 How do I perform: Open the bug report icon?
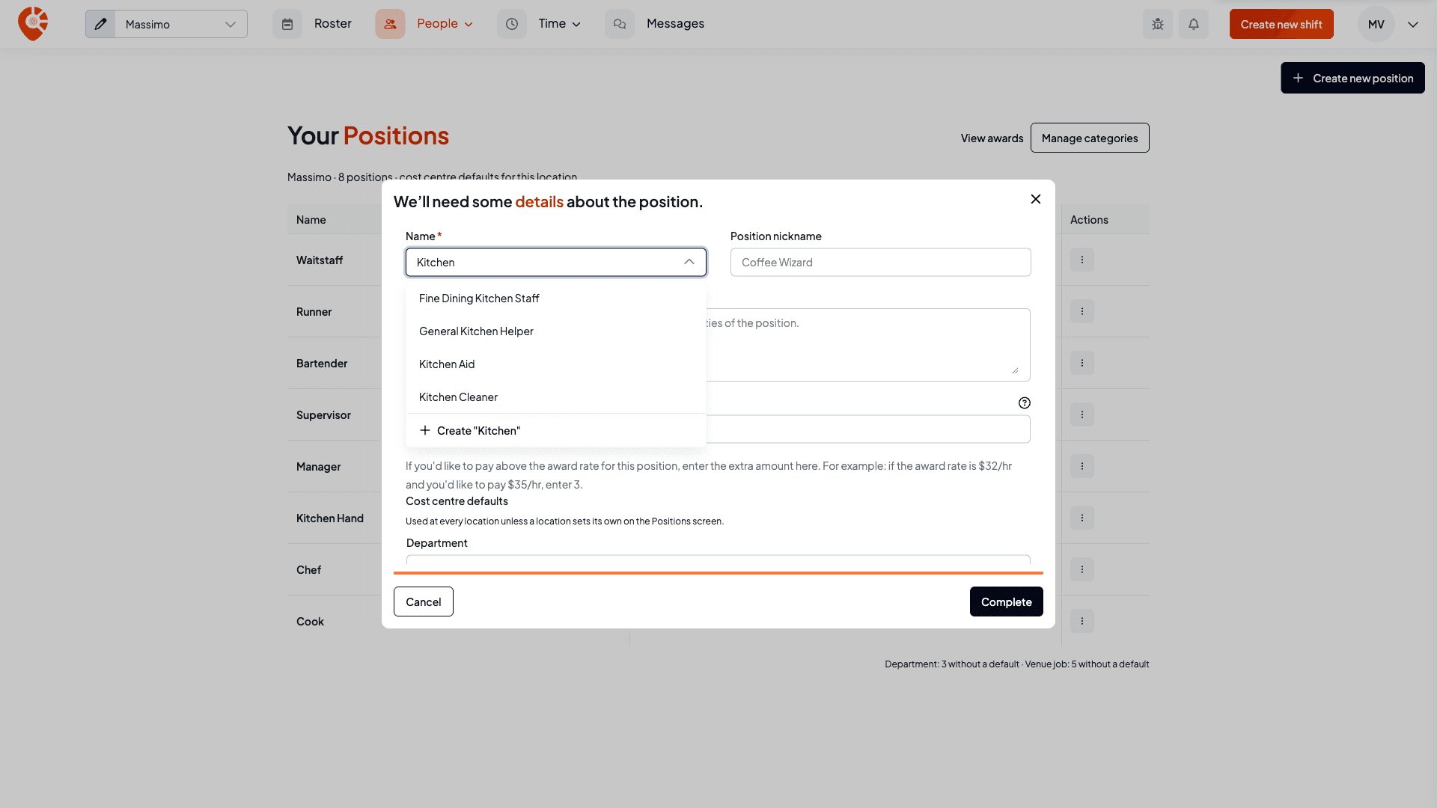pos(1158,24)
